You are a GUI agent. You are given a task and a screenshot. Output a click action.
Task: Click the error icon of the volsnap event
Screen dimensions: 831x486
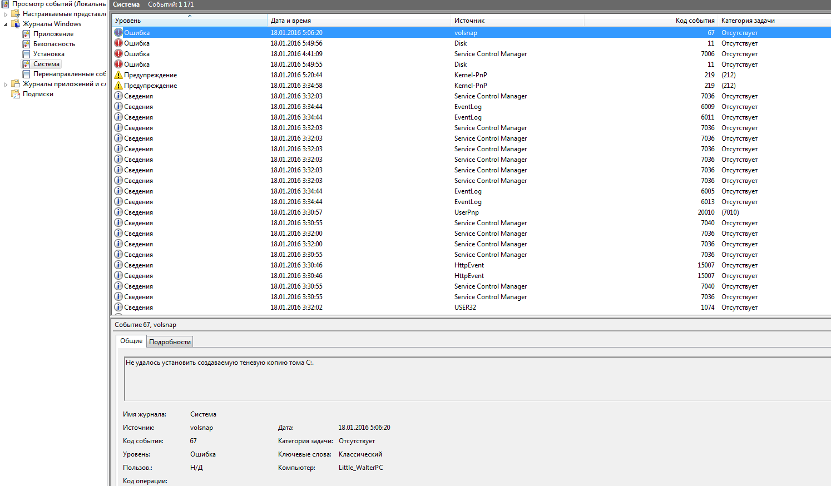(x=118, y=33)
